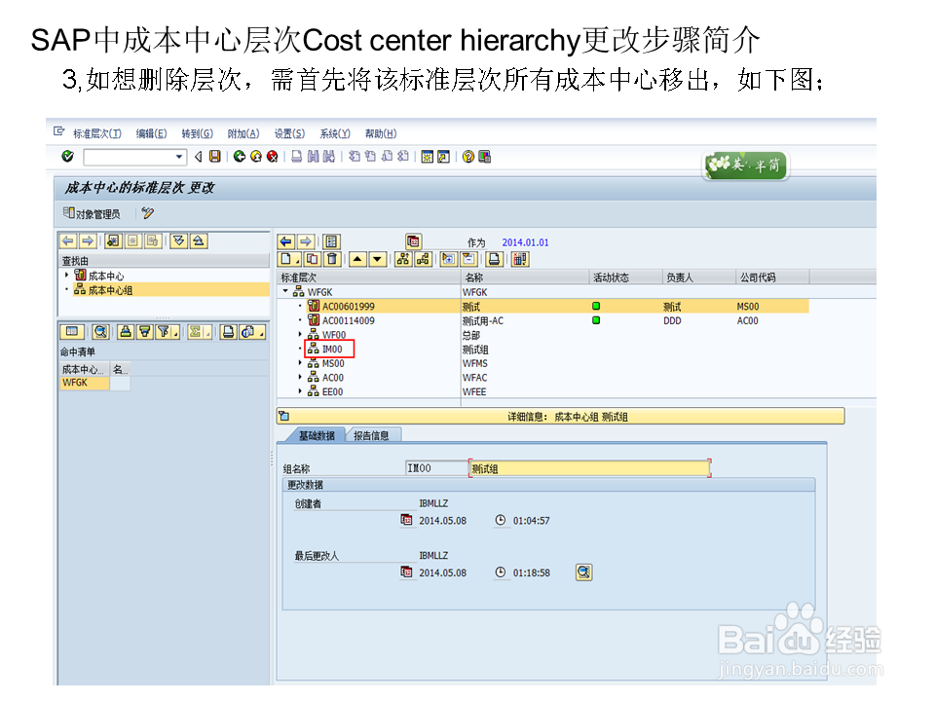Open the hit list filter funnel dropdown

(x=167, y=332)
